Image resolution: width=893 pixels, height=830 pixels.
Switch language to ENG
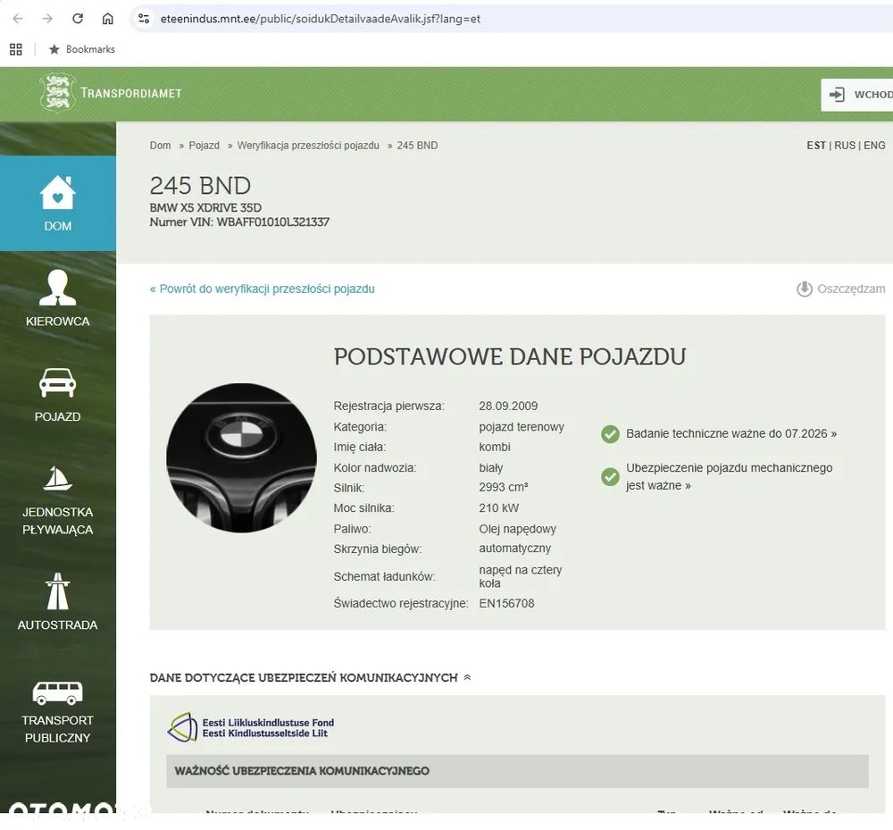874,146
